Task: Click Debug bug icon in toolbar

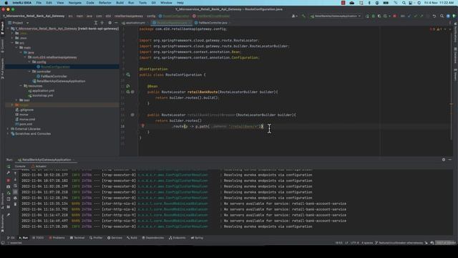Action: tap(374, 16)
